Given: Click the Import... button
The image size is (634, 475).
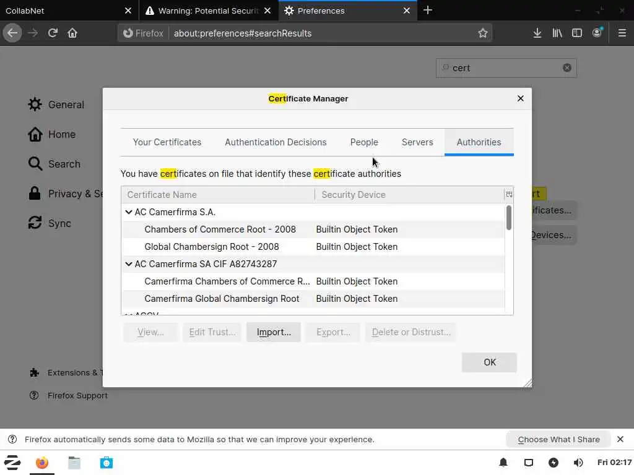Looking at the screenshot, I should pos(274,332).
